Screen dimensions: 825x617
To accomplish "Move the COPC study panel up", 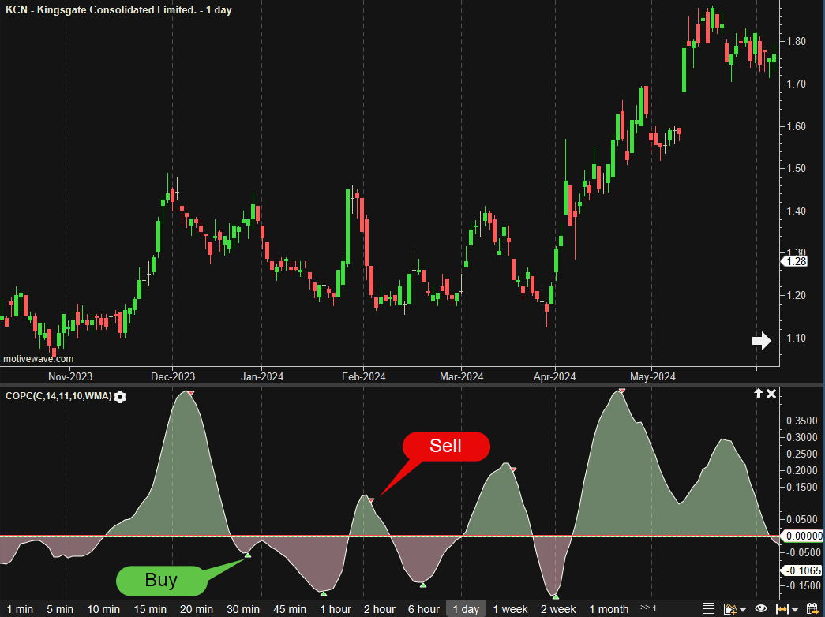I will [x=759, y=393].
